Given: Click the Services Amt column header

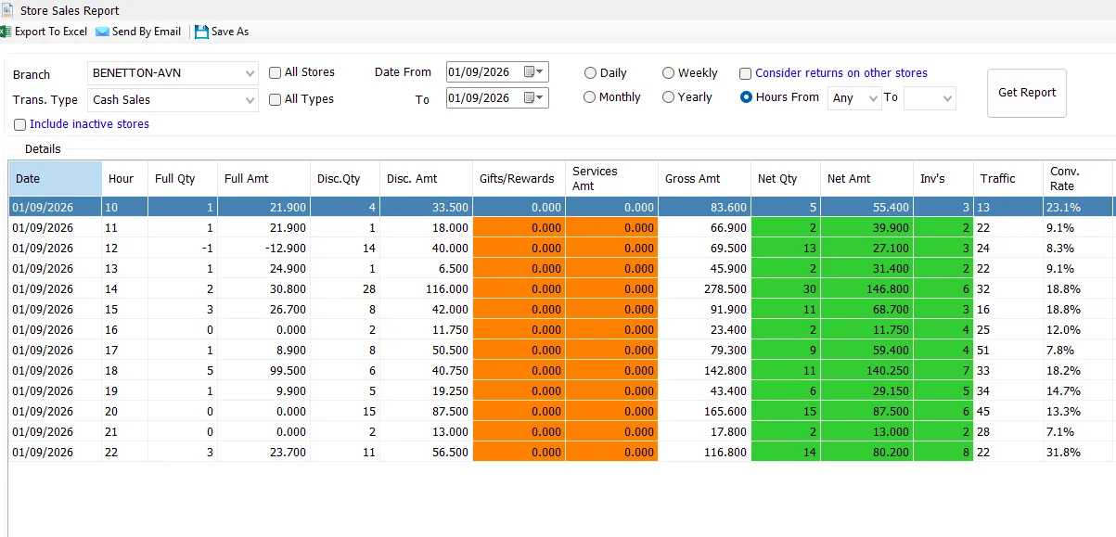Looking at the screenshot, I should click(611, 178).
